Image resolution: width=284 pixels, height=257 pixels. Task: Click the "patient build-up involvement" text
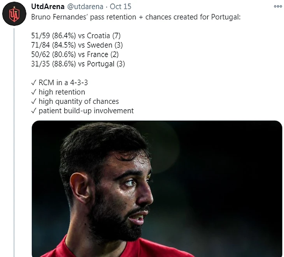click(86, 111)
